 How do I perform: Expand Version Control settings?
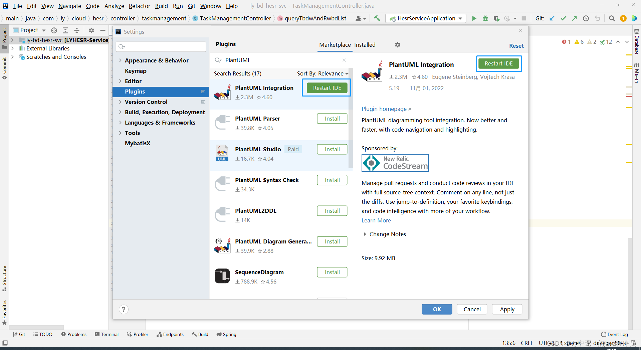tap(120, 102)
